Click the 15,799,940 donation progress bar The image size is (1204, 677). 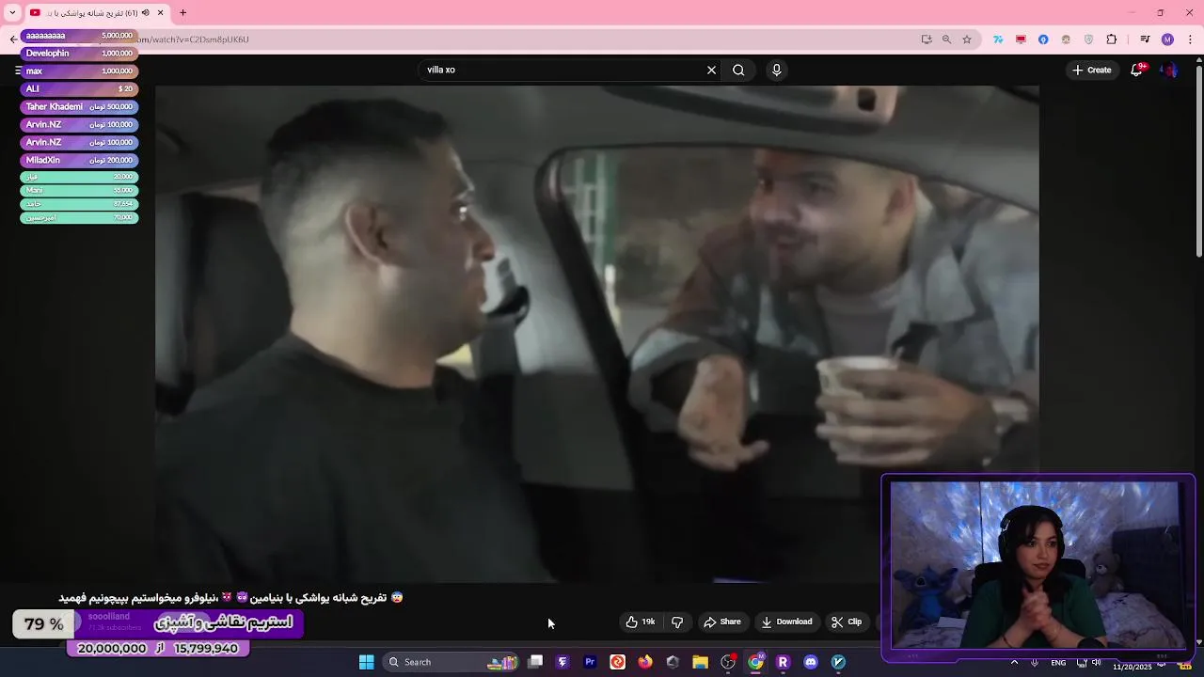tap(157, 649)
